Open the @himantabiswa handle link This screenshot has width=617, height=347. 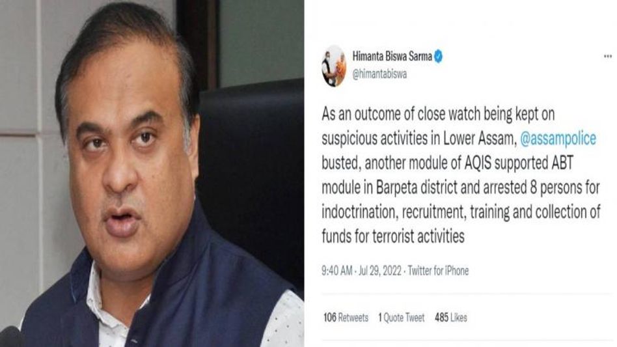[x=379, y=74]
